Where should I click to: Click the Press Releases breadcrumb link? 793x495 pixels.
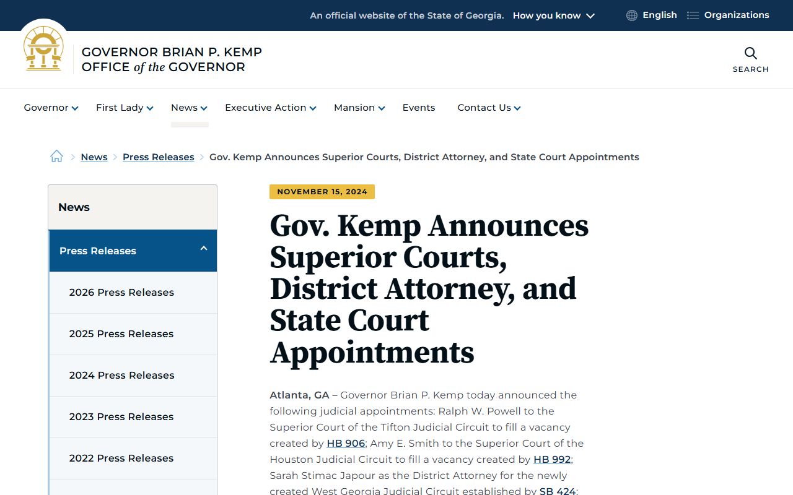(x=159, y=157)
